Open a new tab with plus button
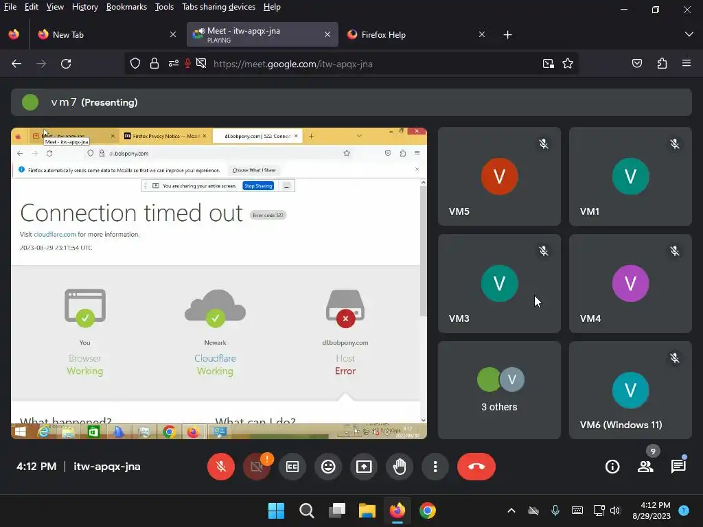The height and width of the screenshot is (527, 703). (x=507, y=34)
